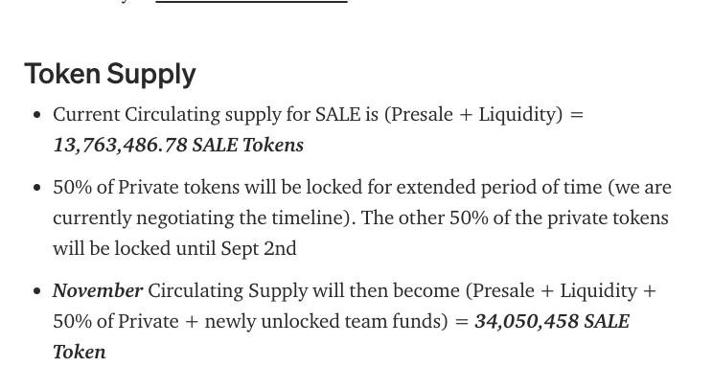The height and width of the screenshot is (390, 713).
Task: Select the bold 34,050,458 number
Action: click(x=526, y=322)
